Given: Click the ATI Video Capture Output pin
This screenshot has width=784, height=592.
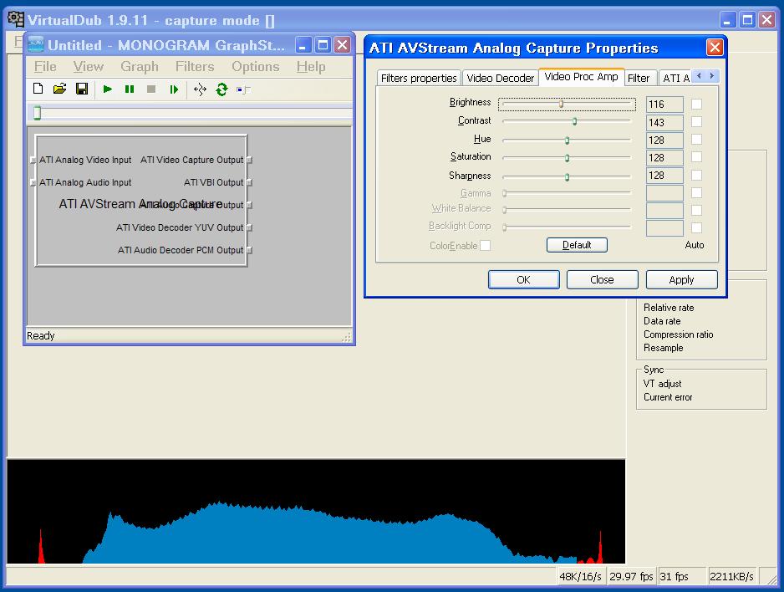Looking at the screenshot, I should pos(249,160).
